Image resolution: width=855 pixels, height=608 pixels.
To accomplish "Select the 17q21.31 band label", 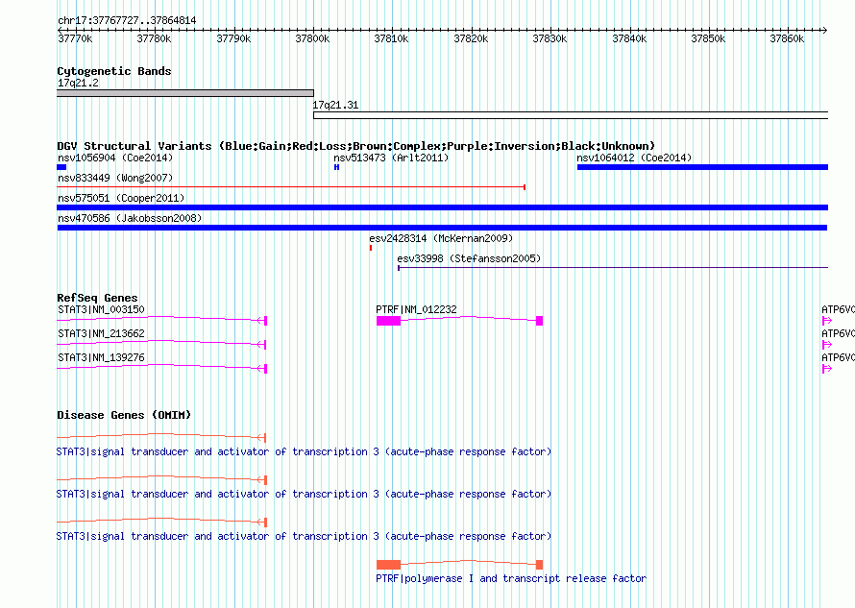I will point(335,105).
